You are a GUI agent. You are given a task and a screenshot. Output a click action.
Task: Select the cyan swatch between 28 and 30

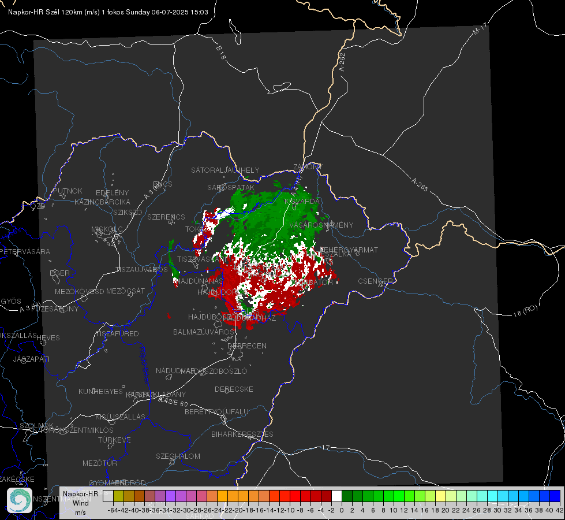click(493, 496)
